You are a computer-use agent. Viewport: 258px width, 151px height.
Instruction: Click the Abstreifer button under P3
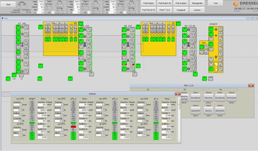coord(195,111)
